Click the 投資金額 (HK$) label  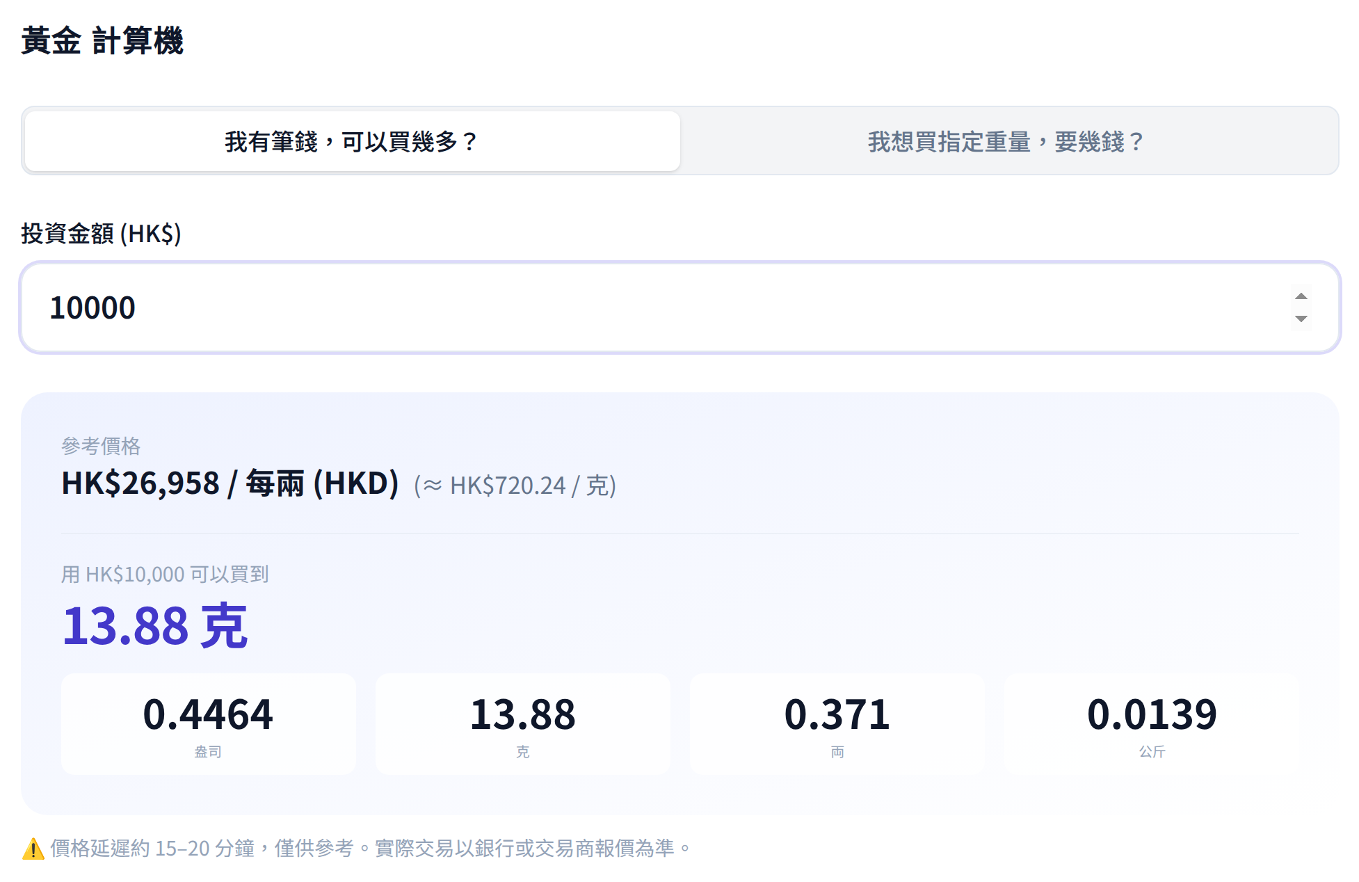click(102, 234)
